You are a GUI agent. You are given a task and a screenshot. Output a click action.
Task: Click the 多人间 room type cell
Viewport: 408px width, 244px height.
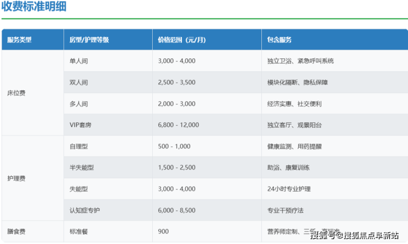click(79, 104)
